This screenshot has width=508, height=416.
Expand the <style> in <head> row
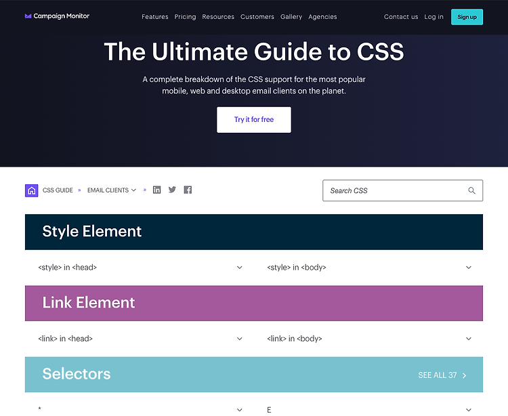[140, 268]
